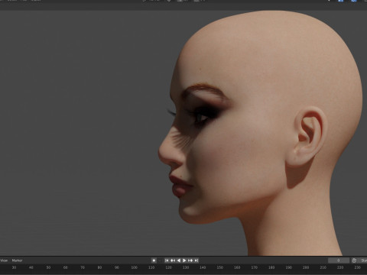The width and height of the screenshot is (367, 275).
Task: Open the Marker menu in the timeline
Action: [17, 260]
